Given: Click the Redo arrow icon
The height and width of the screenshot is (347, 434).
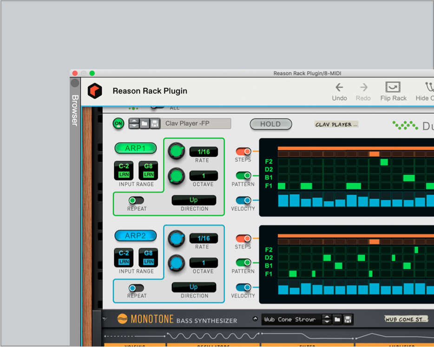Looking at the screenshot, I should tap(364, 88).
